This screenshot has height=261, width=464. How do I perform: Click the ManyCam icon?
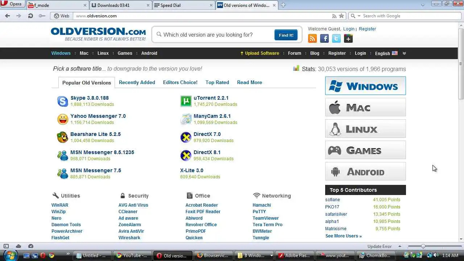tap(186, 119)
